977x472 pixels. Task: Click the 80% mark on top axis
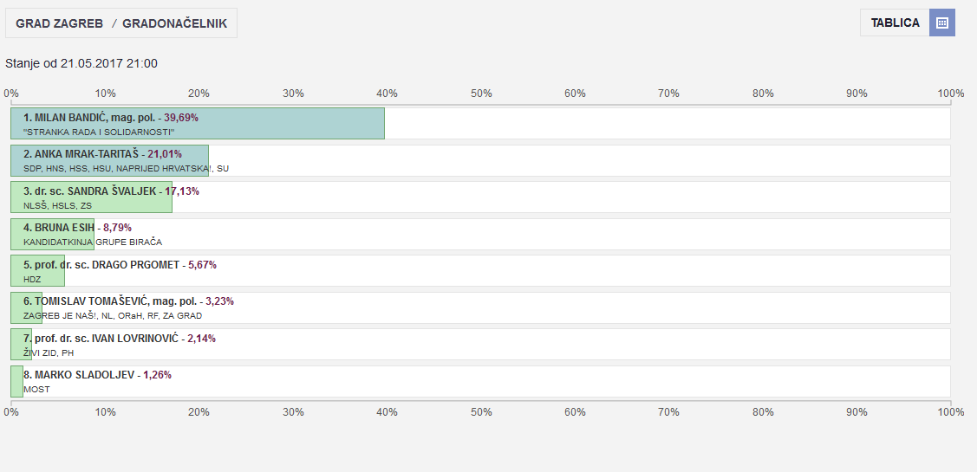tap(763, 94)
